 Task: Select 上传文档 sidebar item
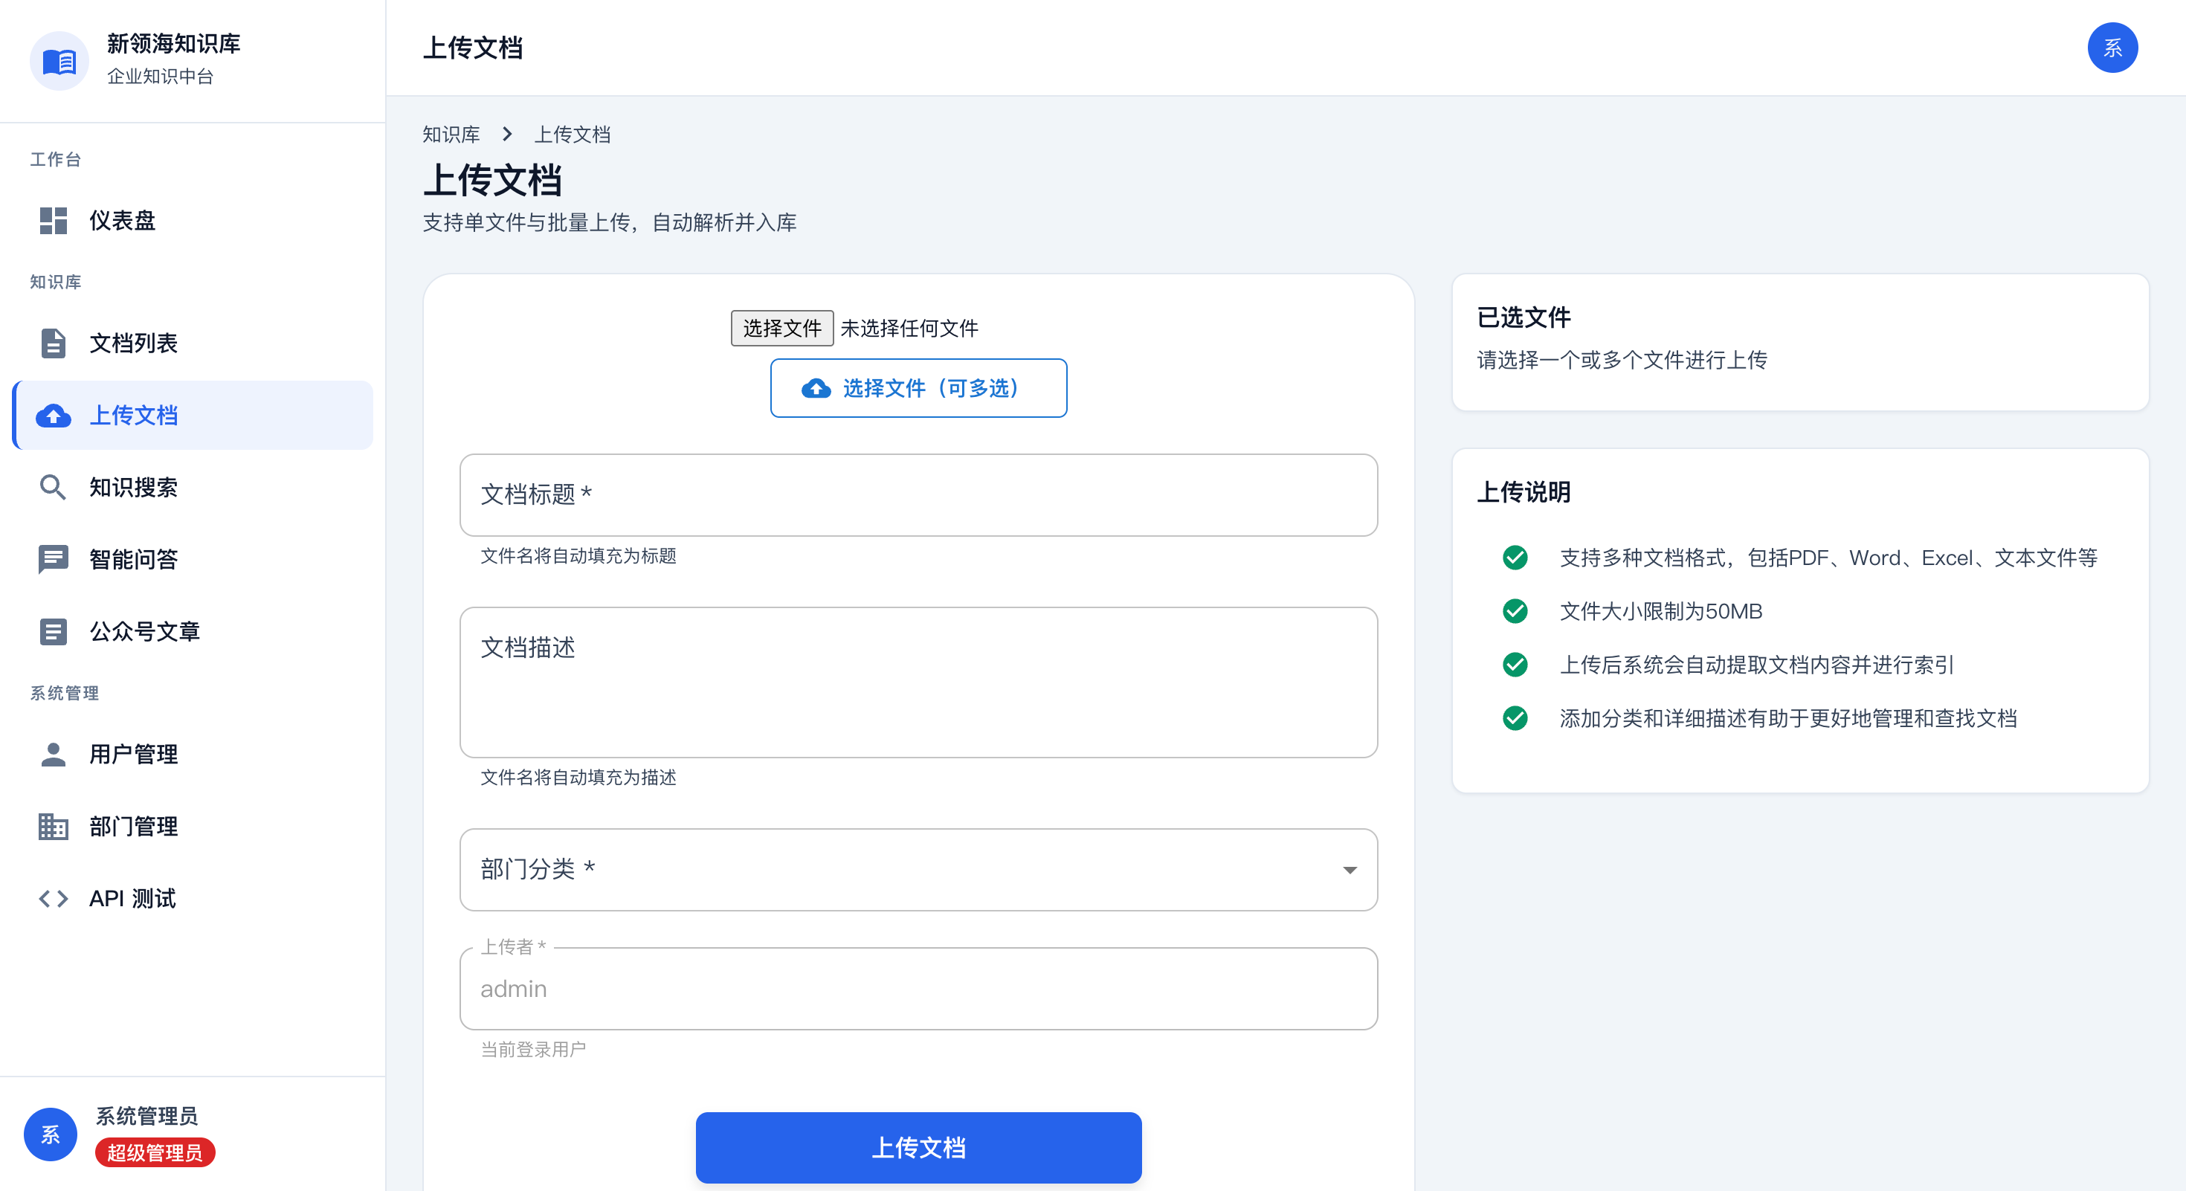tap(193, 415)
